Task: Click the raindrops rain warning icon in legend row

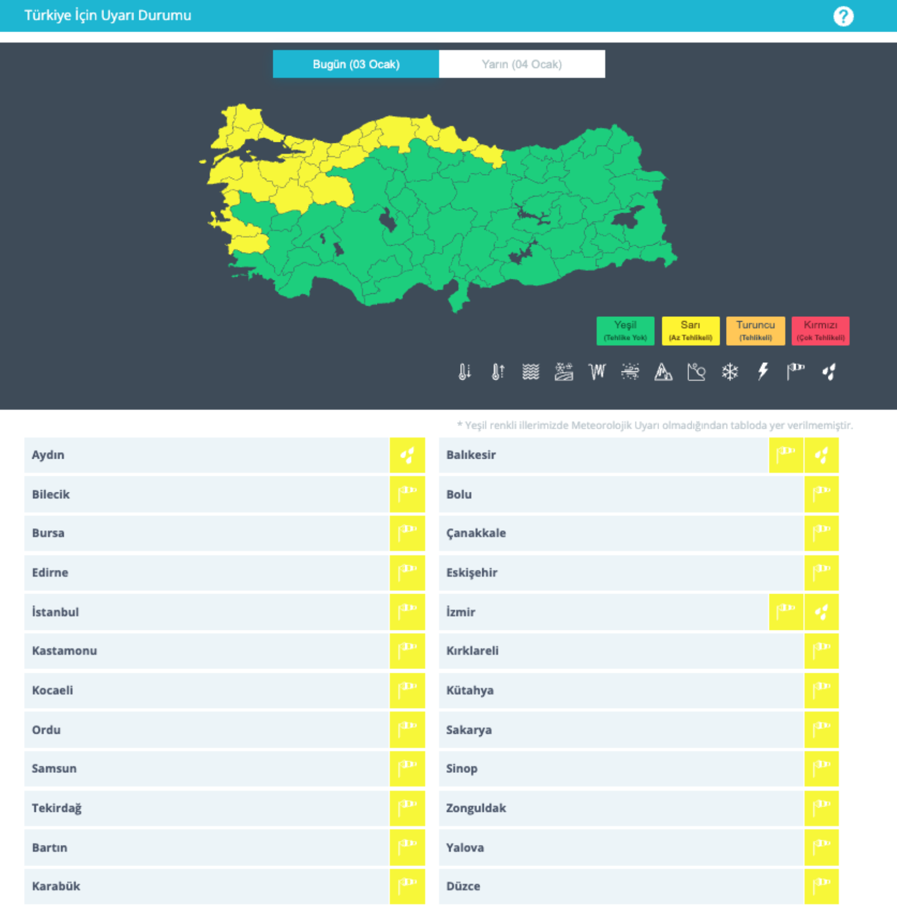Action: (x=829, y=372)
